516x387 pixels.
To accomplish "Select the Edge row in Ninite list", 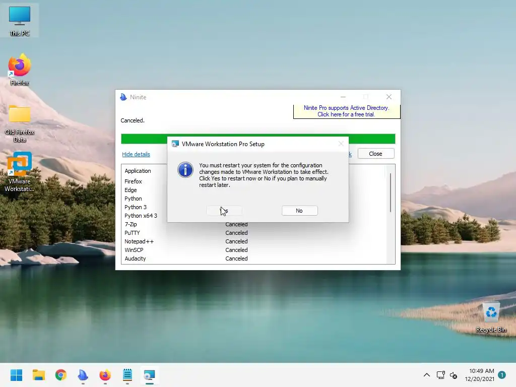I will pyautogui.click(x=131, y=190).
